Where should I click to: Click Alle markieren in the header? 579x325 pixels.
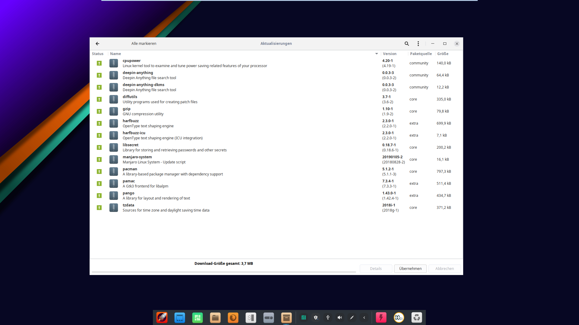tap(144, 44)
